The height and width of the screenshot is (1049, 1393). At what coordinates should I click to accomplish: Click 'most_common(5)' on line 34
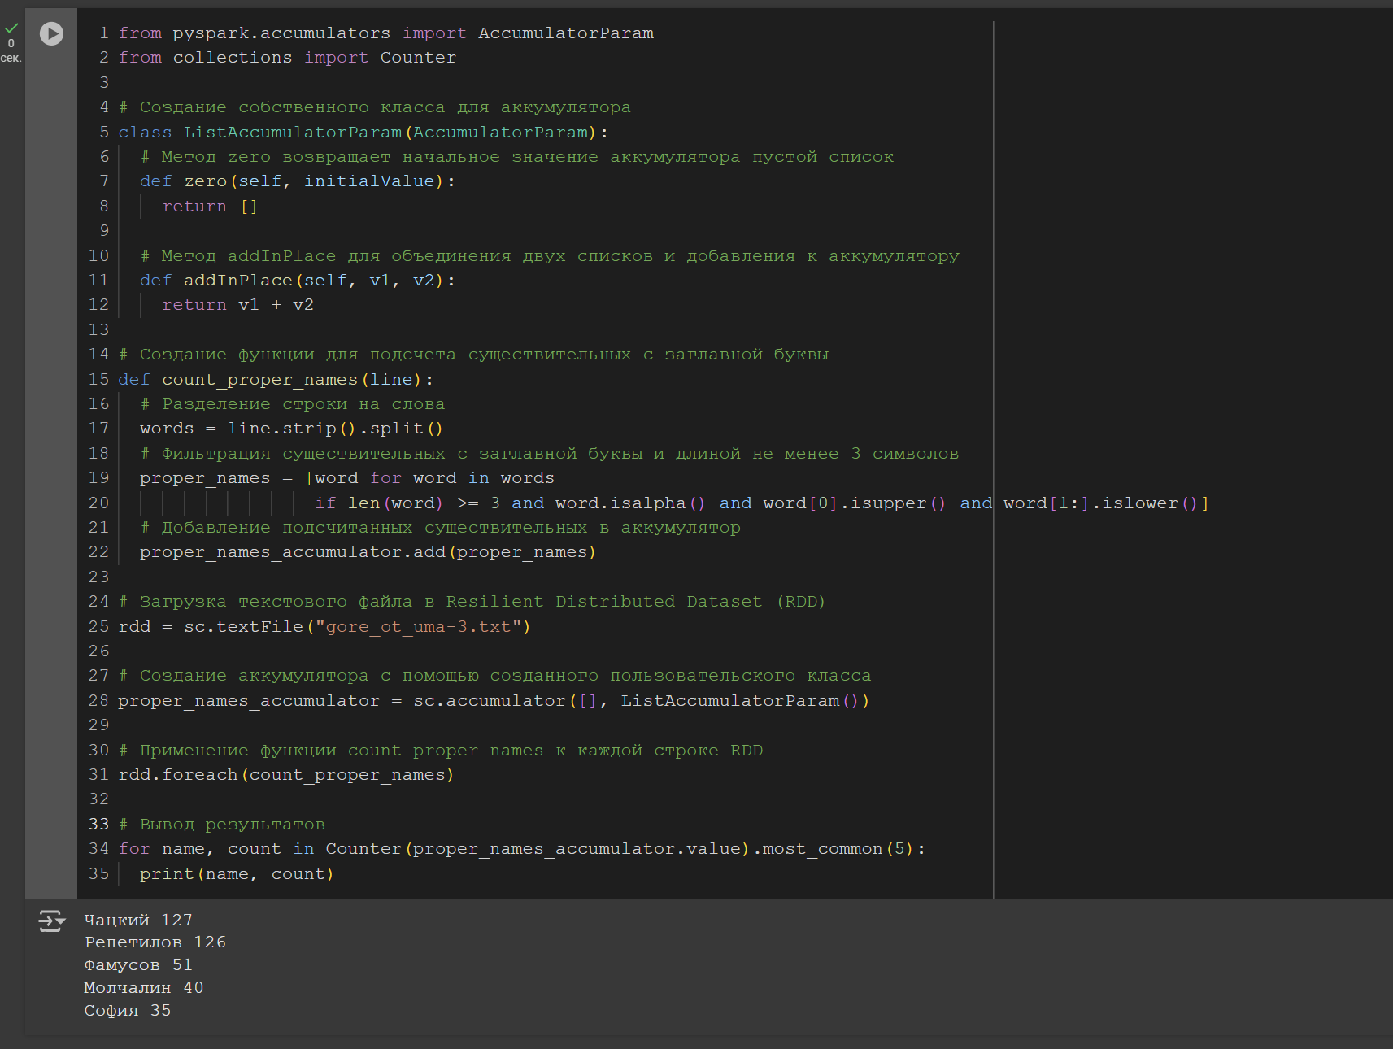(x=838, y=849)
